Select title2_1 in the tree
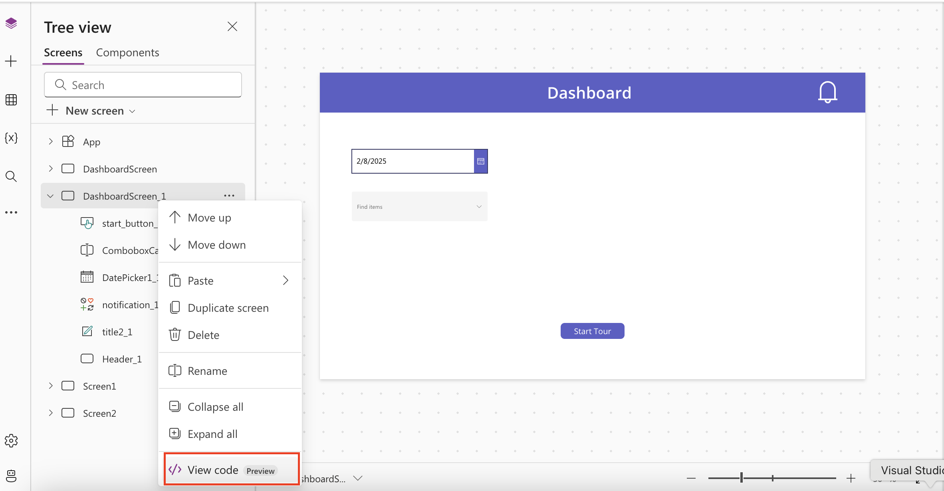Viewport: 944px width, 491px height. point(117,332)
